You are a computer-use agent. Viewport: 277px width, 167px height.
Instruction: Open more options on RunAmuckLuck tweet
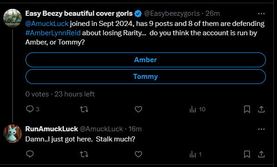click(261, 129)
